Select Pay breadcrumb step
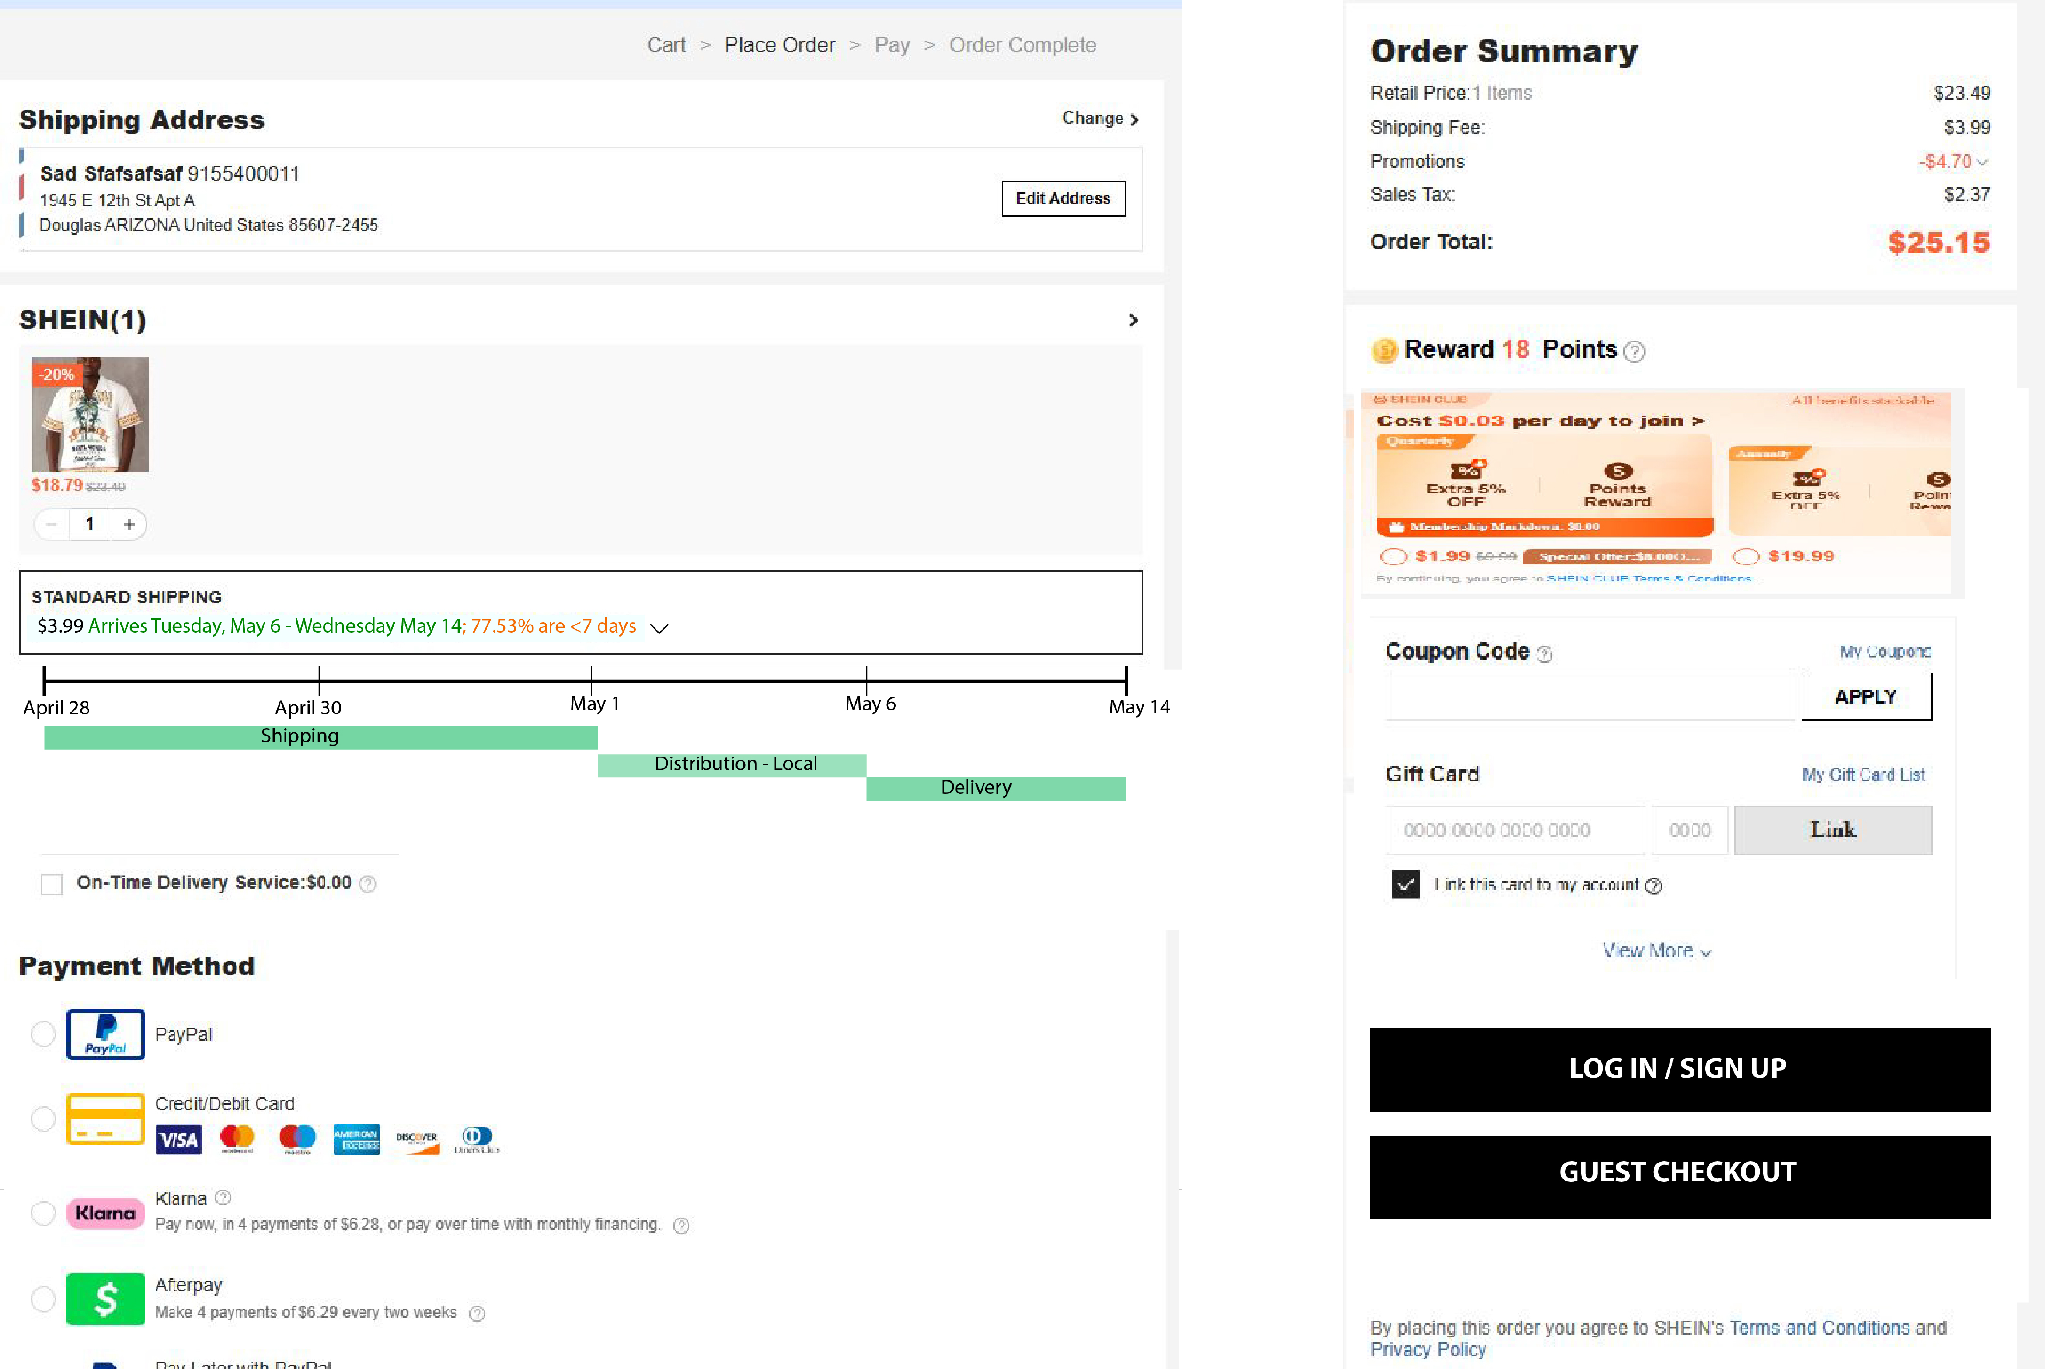This screenshot has width=2045, height=1369. click(x=892, y=46)
